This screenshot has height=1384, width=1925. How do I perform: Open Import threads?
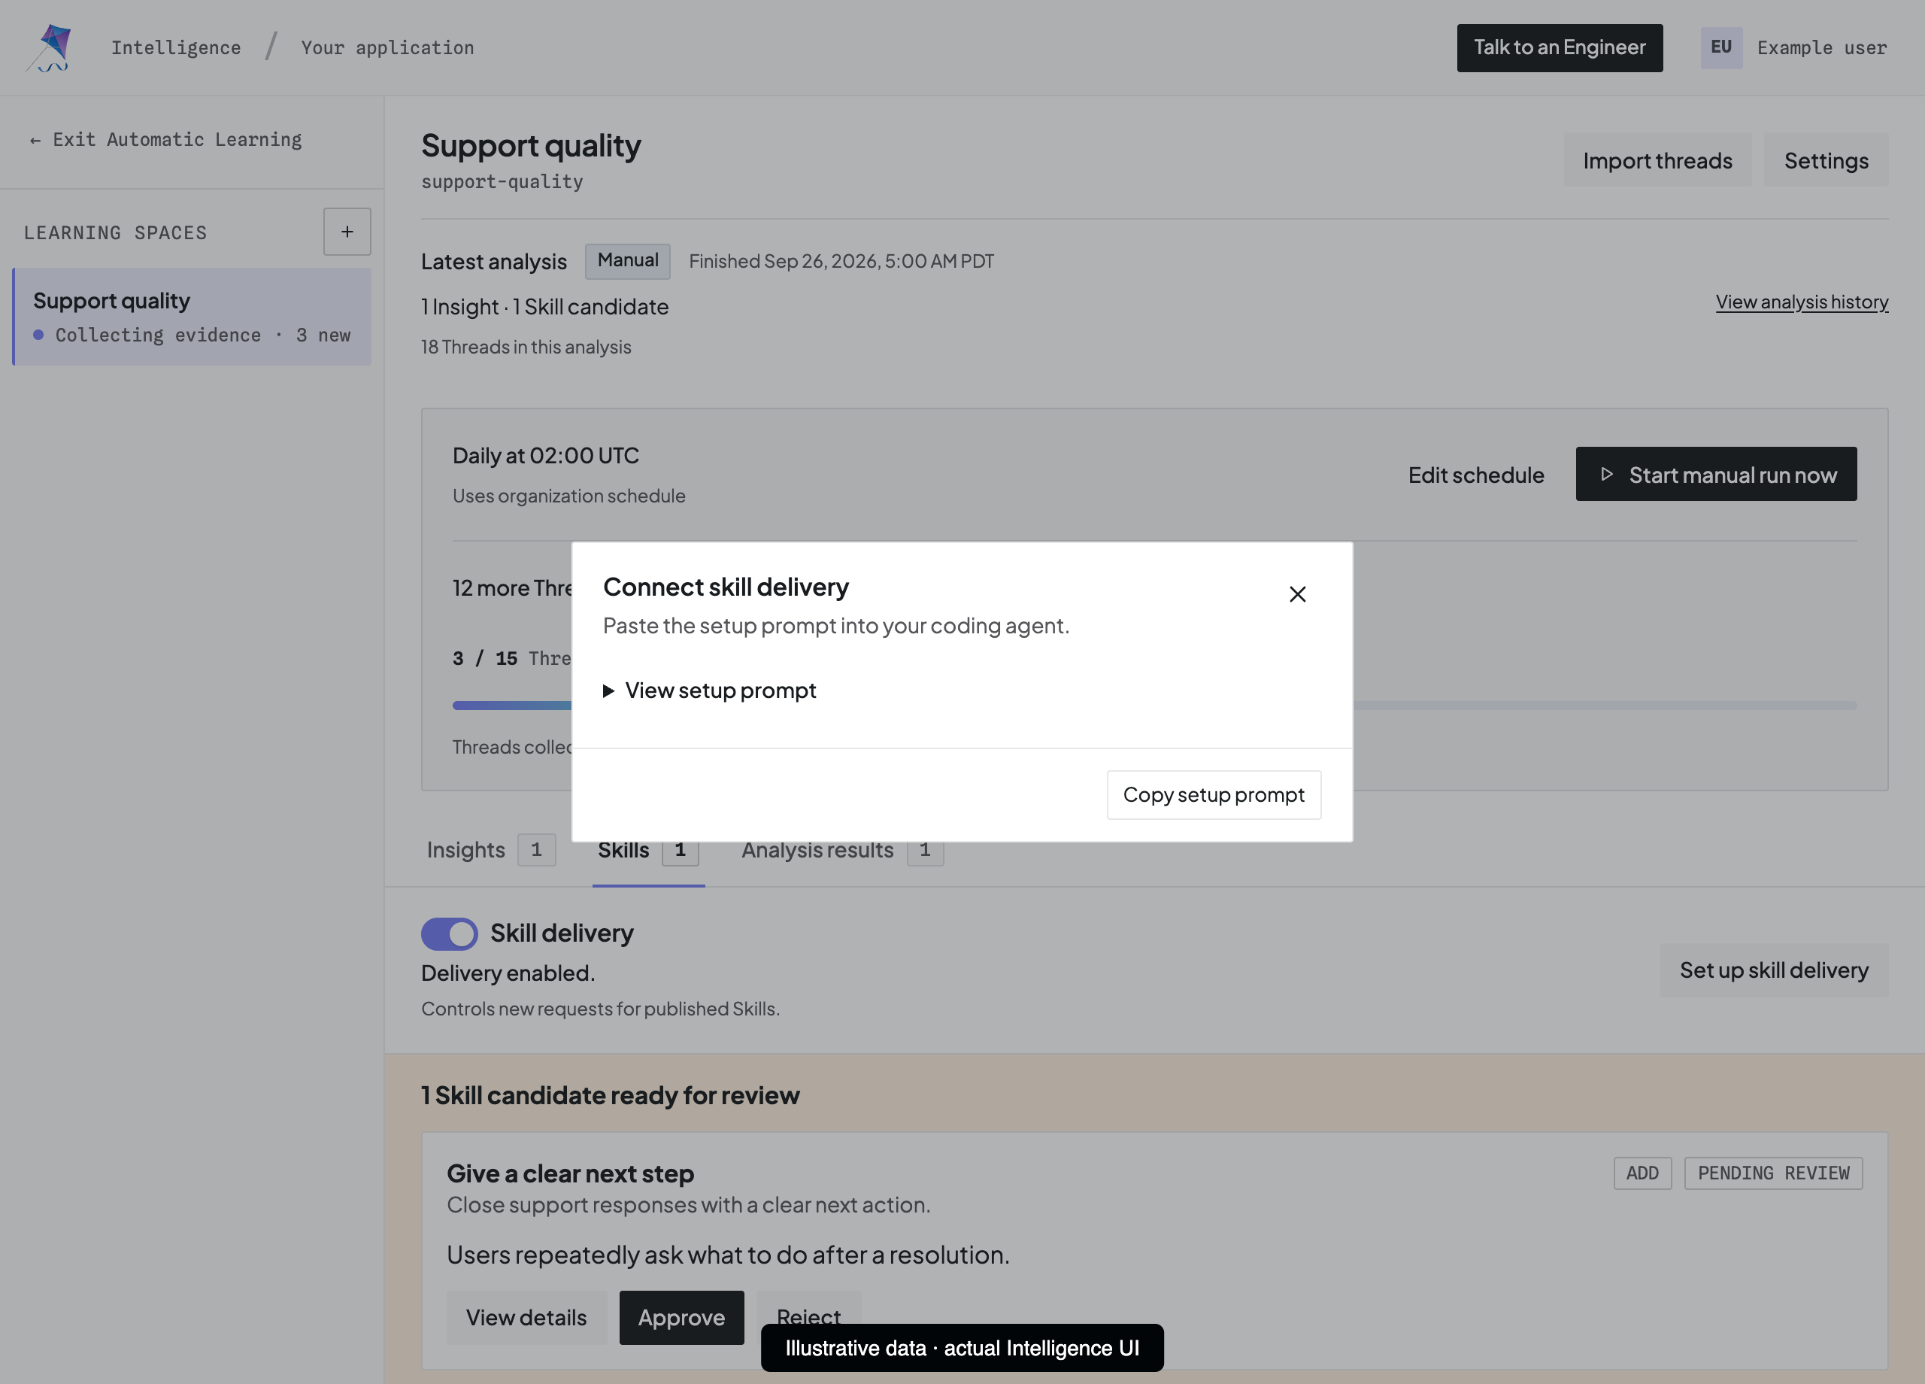pos(1657,159)
